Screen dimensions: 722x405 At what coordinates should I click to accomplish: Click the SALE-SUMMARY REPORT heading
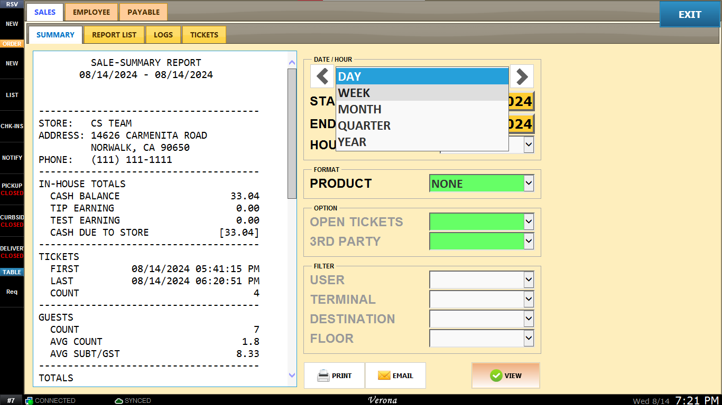(x=146, y=63)
